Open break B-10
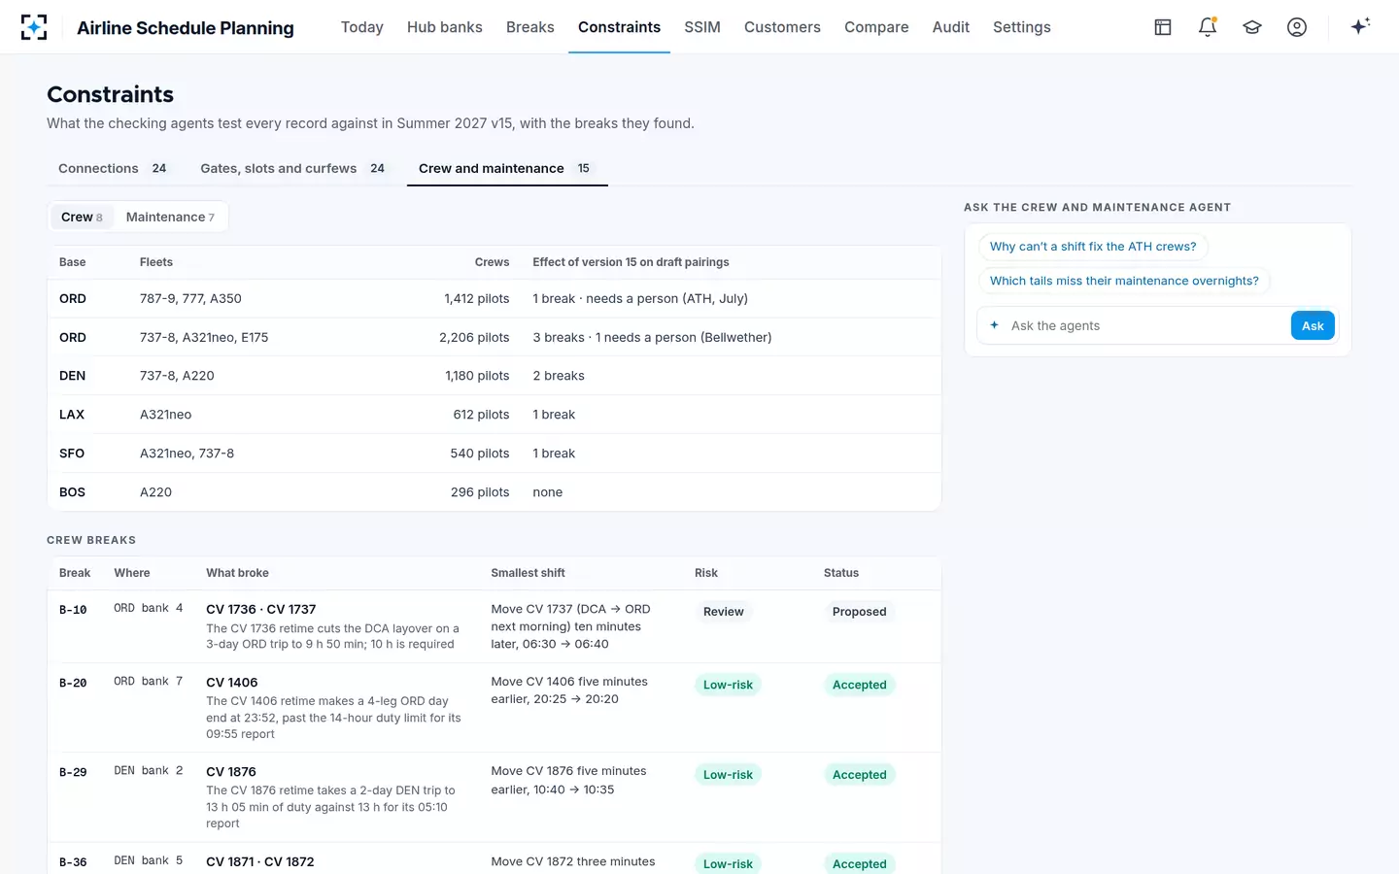 click(494, 626)
